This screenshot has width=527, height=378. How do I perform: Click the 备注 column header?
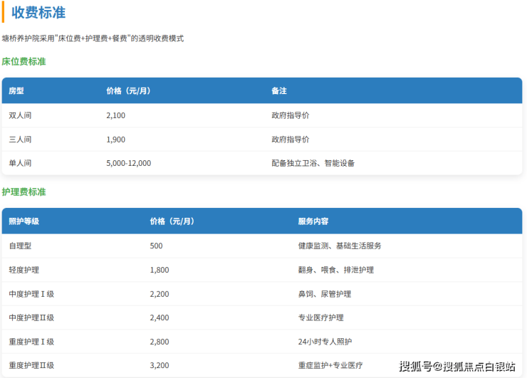(x=278, y=91)
